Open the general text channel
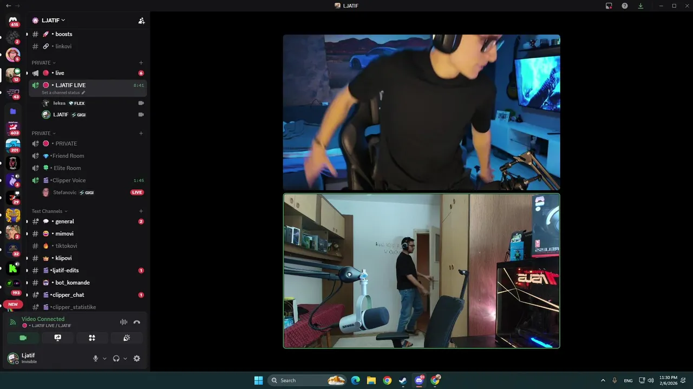The height and width of the screenshot is (389, 693). 88,222
